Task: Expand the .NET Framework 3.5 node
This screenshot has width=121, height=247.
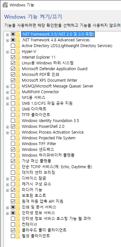Action: [7, 34]
